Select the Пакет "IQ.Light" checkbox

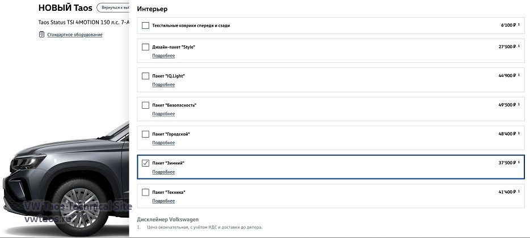coord(146,76)
